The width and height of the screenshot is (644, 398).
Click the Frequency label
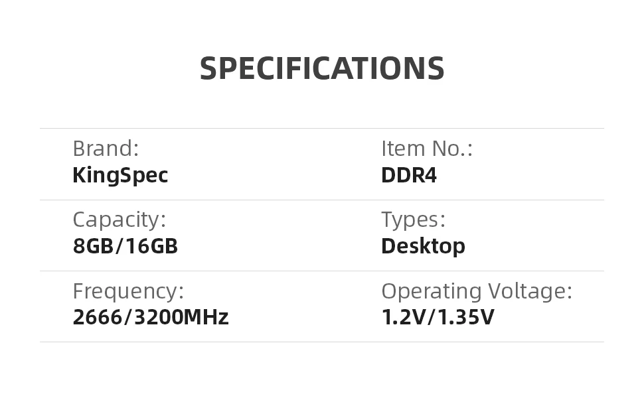click(x=127, y=291)
